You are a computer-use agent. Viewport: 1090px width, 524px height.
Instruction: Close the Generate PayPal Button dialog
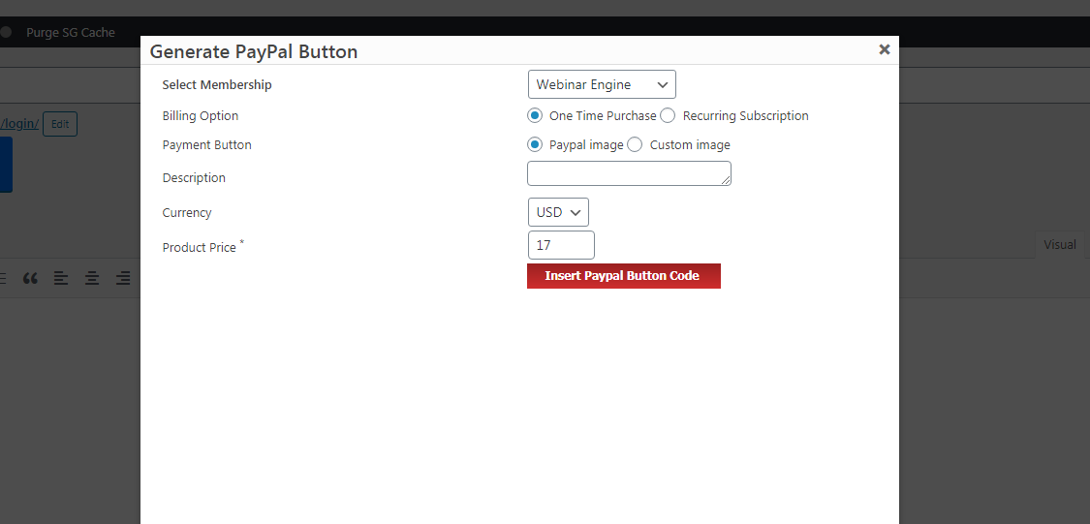point(885,49)
